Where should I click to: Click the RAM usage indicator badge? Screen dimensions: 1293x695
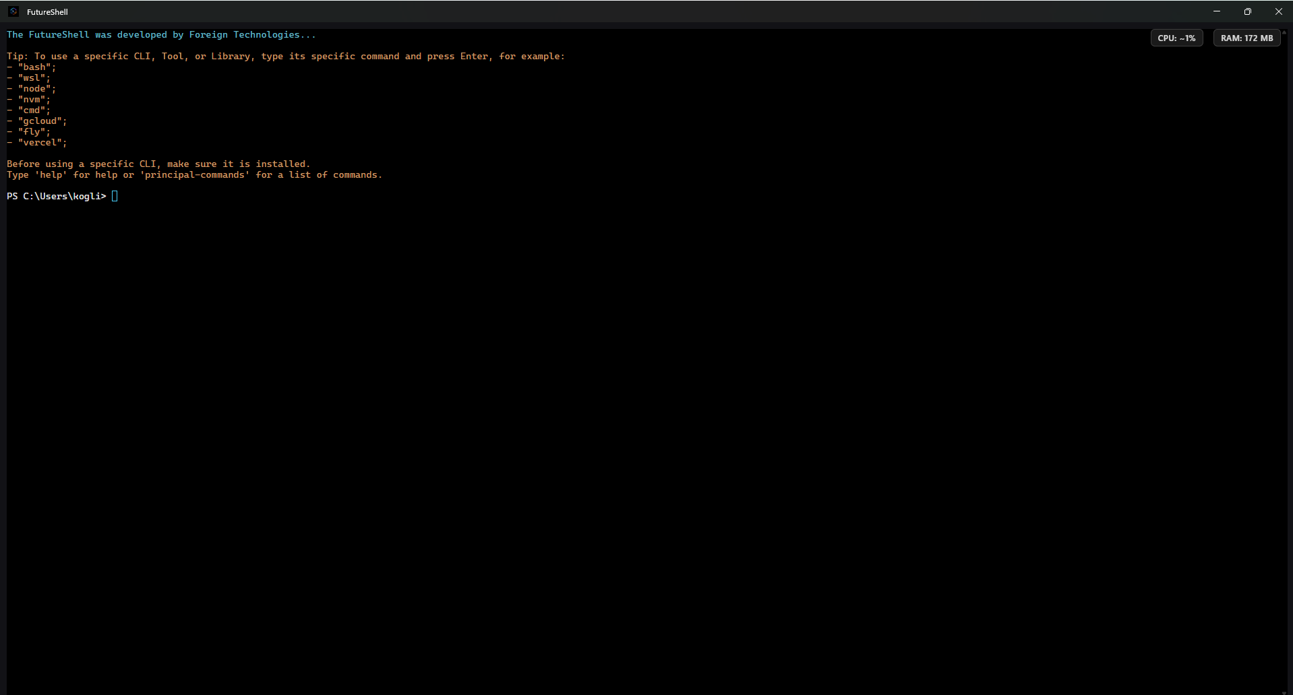click(x=1246, y=38)
